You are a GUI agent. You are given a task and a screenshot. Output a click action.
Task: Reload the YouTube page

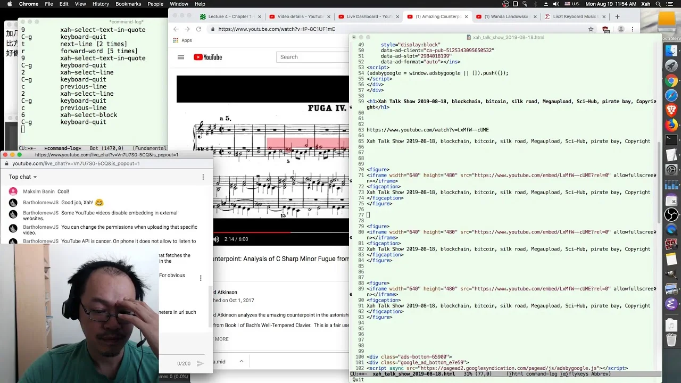tap(198, 29)
